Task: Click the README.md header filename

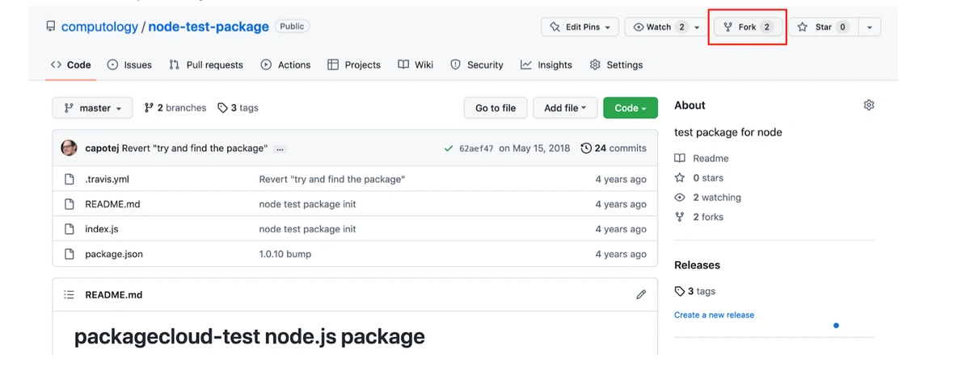Action: (114, 295)
